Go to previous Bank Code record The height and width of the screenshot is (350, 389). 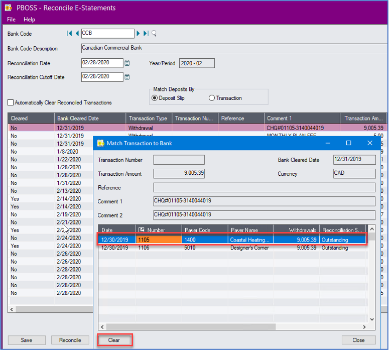click(77, 33)
